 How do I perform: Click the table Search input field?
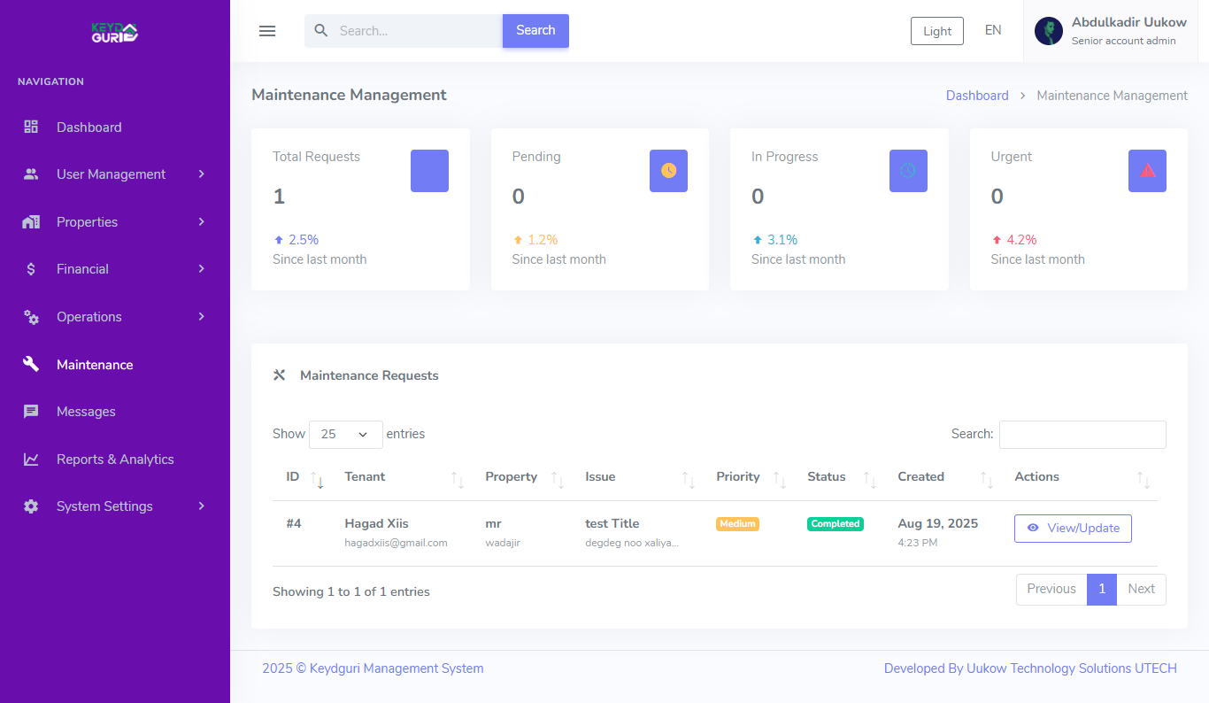point(1082,435)
